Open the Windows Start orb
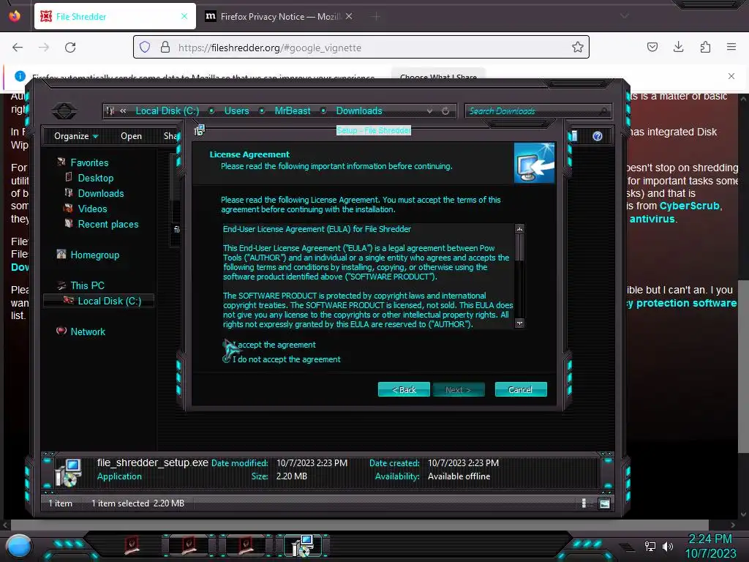 pyautogui.click(x=19, y=546)
